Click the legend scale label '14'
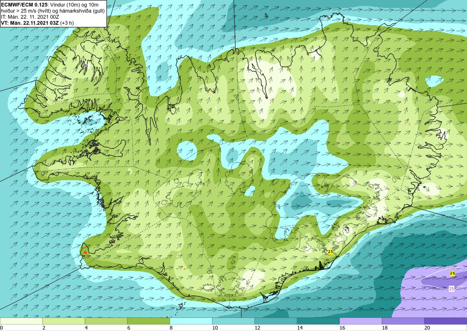Screen dimensions: 467x331 [300, 328]
